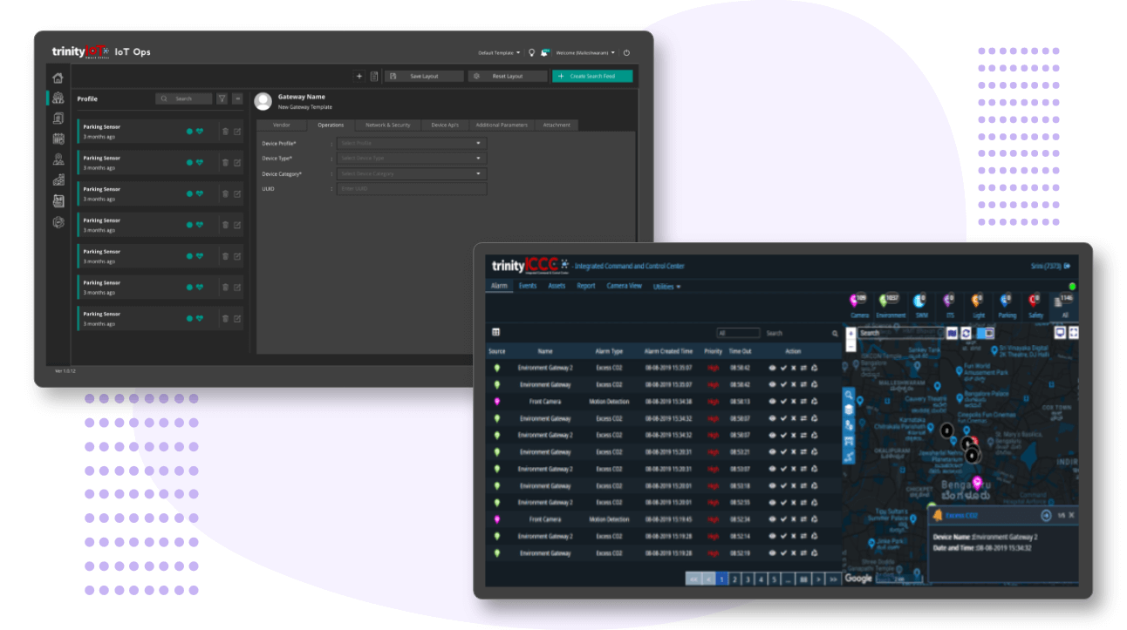Click the magnifier icon beside alarm Search
This screenshot has width=1127, height=630.
(835, 334)
